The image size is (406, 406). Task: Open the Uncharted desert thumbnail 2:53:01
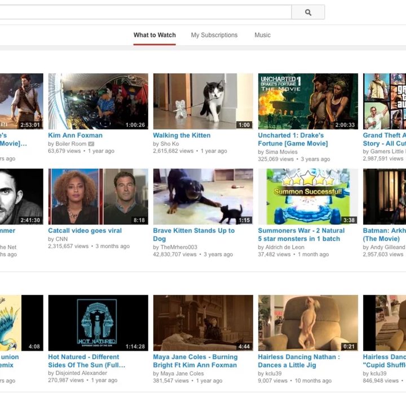point(21,101)
